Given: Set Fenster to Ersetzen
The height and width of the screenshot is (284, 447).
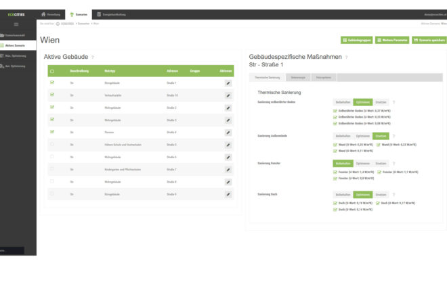Looking at the screenshot, I should pos(381,164).
